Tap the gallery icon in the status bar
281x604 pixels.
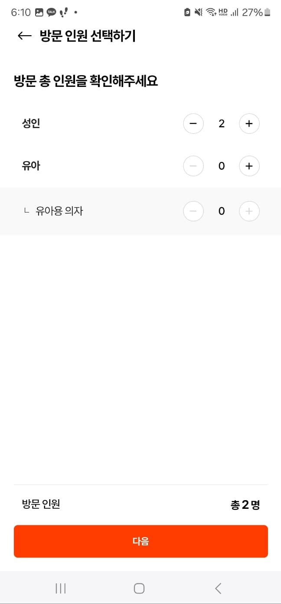(x=39, y=13)
